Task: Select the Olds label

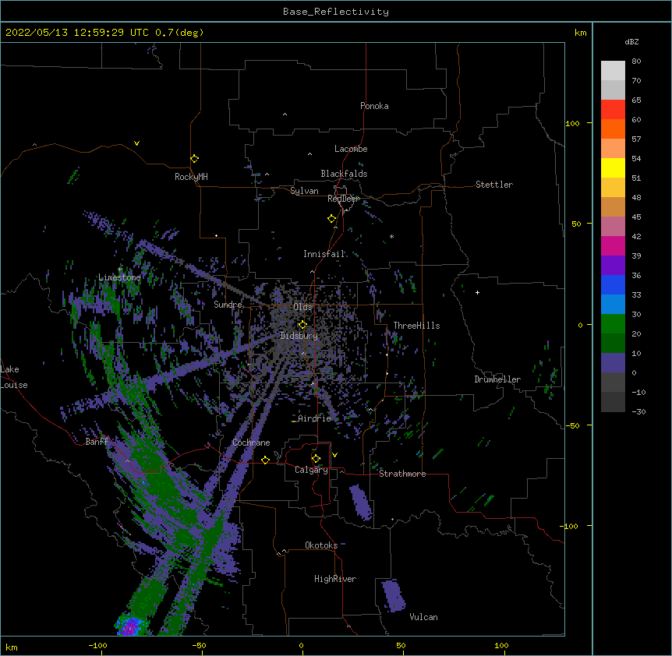Action: pos(302,307)
